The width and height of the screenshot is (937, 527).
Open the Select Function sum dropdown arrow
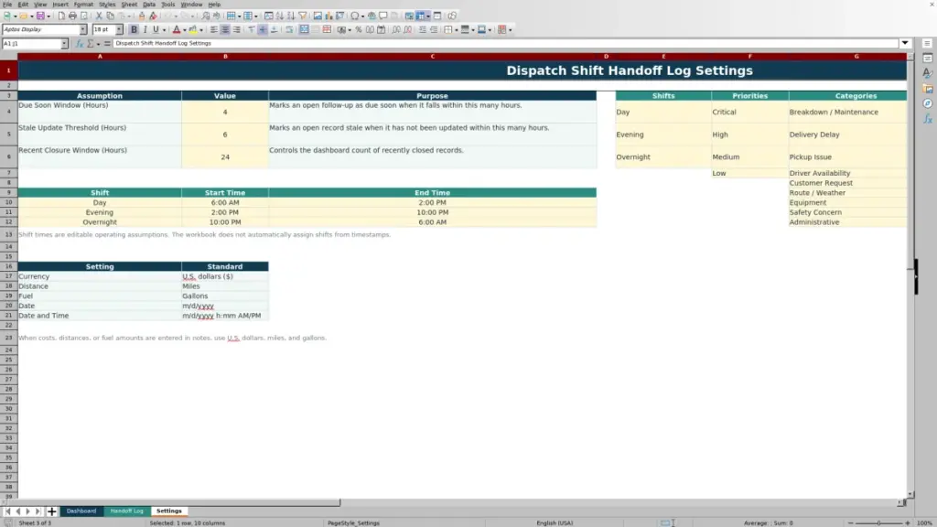click(98, 44)
